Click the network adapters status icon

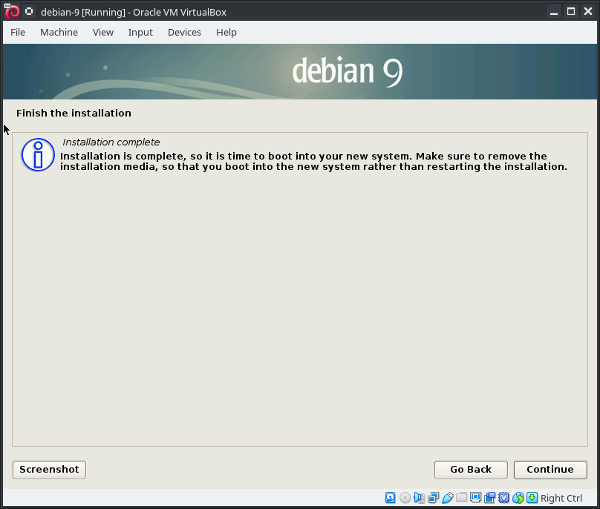(433, 498)
